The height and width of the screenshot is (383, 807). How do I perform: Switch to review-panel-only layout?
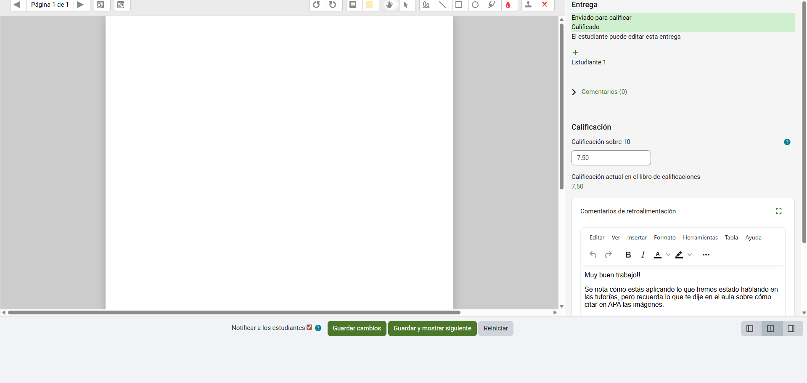750,329
